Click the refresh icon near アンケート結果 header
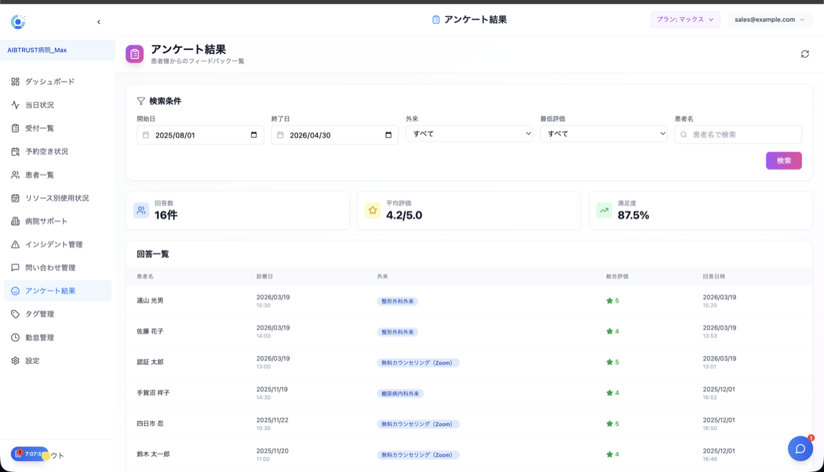Screen dimensions: 824x472 pyautogui.click(x=803, y=53)
